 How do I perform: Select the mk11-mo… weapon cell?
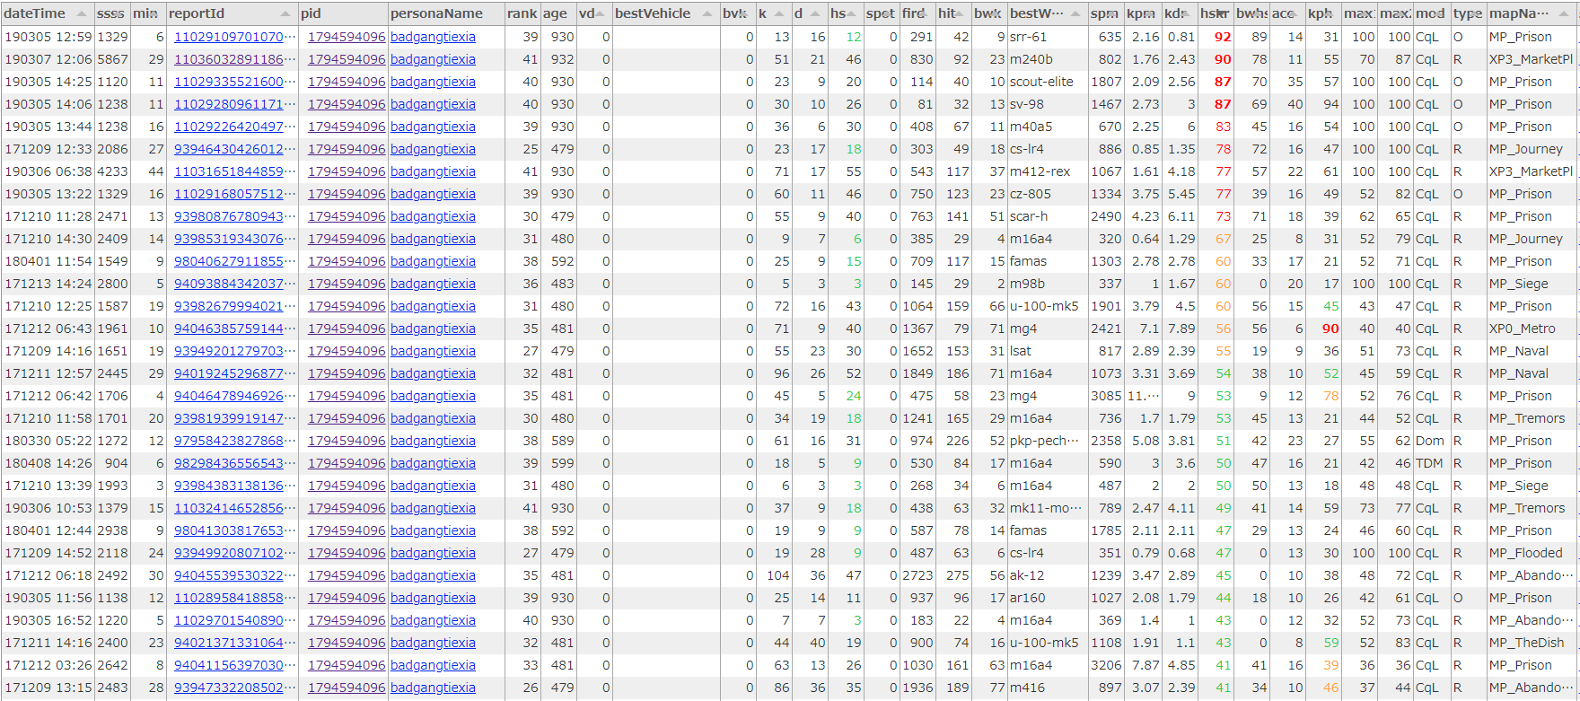click(x=1048, y=508)
